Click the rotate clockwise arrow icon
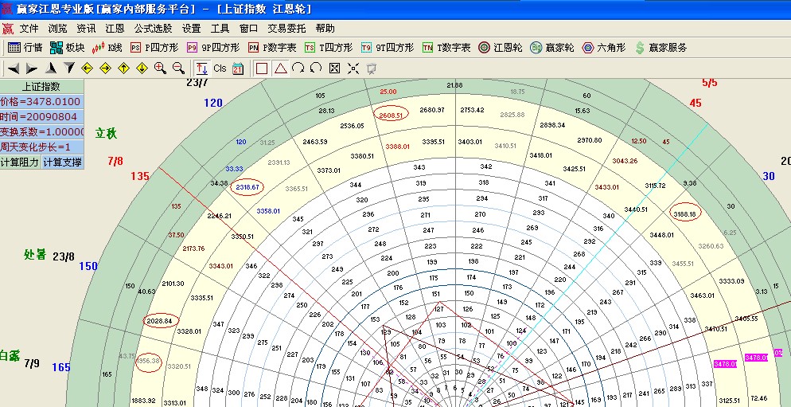The width and height of the screenshot is (791, 407). [x=298, y=68]
